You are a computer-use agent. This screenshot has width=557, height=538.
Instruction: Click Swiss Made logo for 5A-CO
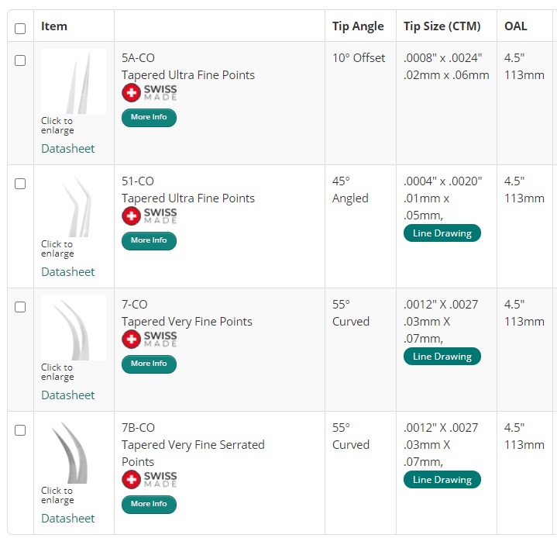point(150,93)
